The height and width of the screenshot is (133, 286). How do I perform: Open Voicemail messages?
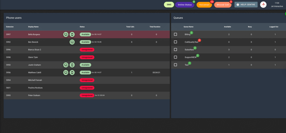pyautogui.click(x=204, y=5)
